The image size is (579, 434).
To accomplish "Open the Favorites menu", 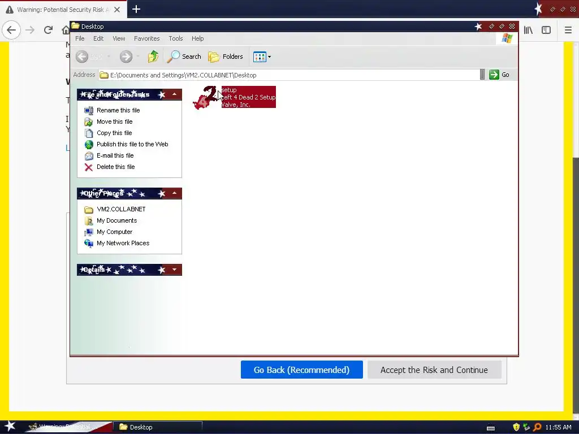I will pyautogui.click(x=146, y=38).
